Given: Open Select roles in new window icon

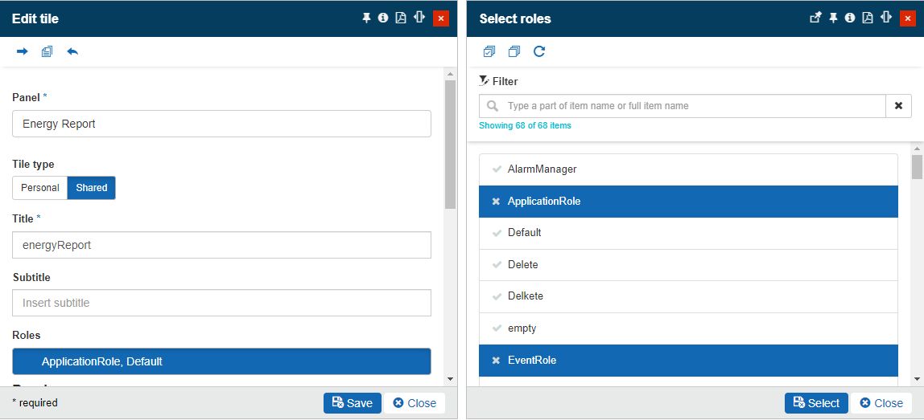Looking at the screenshot, I should click(x=815, y=18).
